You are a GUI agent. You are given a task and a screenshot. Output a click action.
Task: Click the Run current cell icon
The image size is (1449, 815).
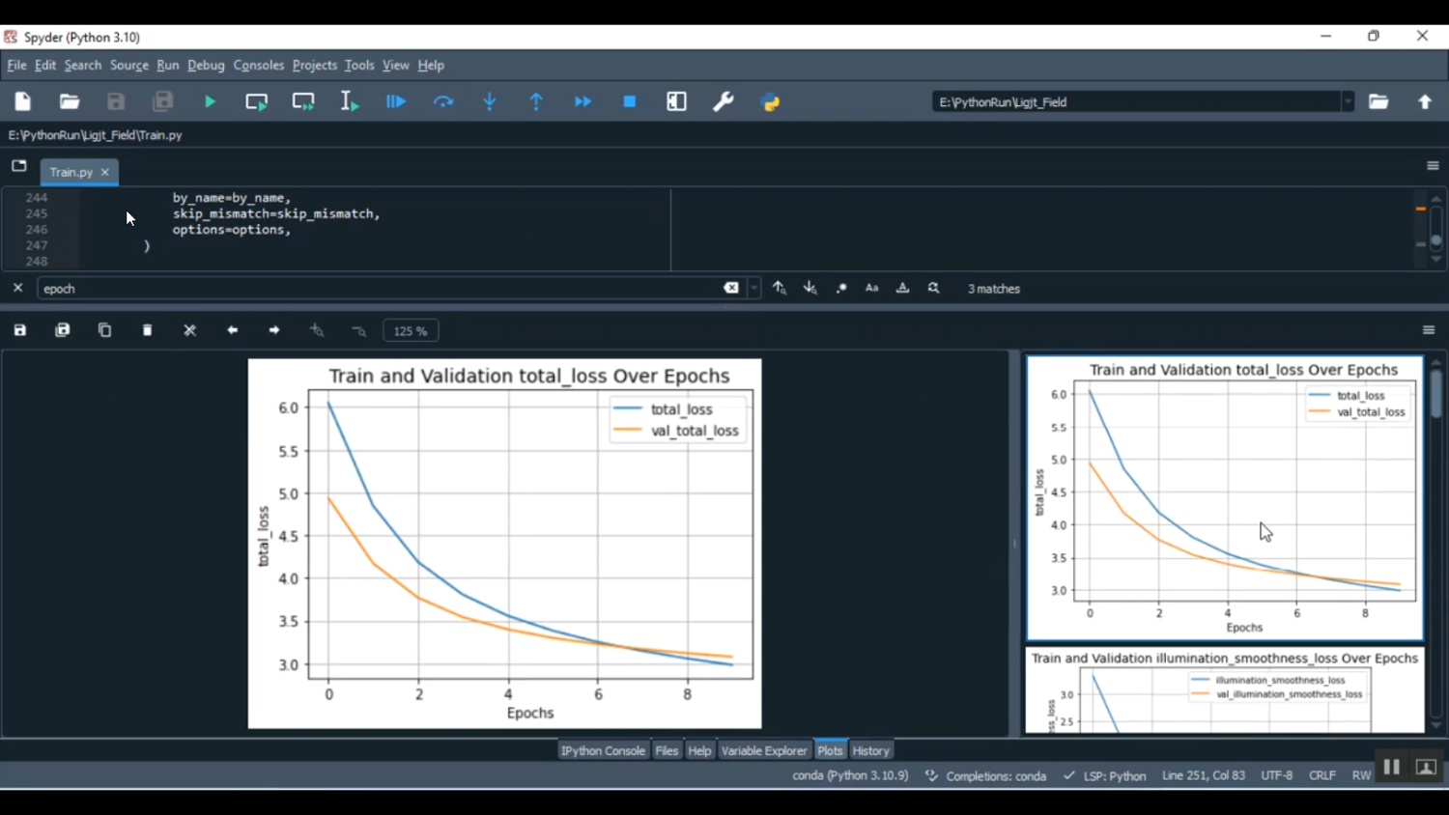pyautogui.click(x=256, y=102)
